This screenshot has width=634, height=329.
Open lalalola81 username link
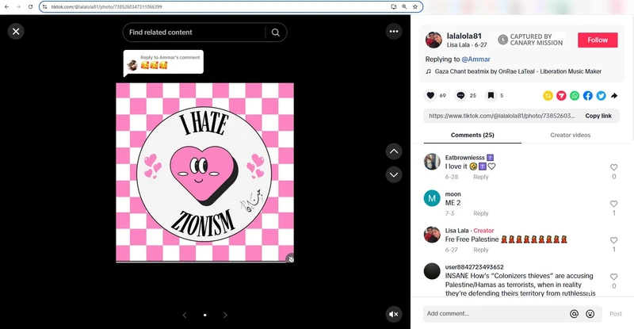(x=464, y=36)
